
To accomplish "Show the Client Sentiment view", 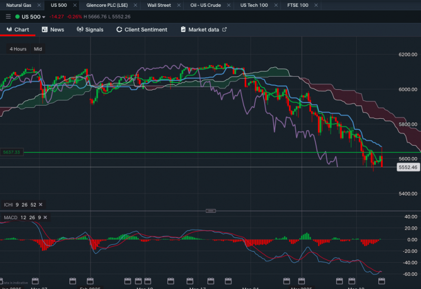I will pyautogui.click(x=141, y=29).
